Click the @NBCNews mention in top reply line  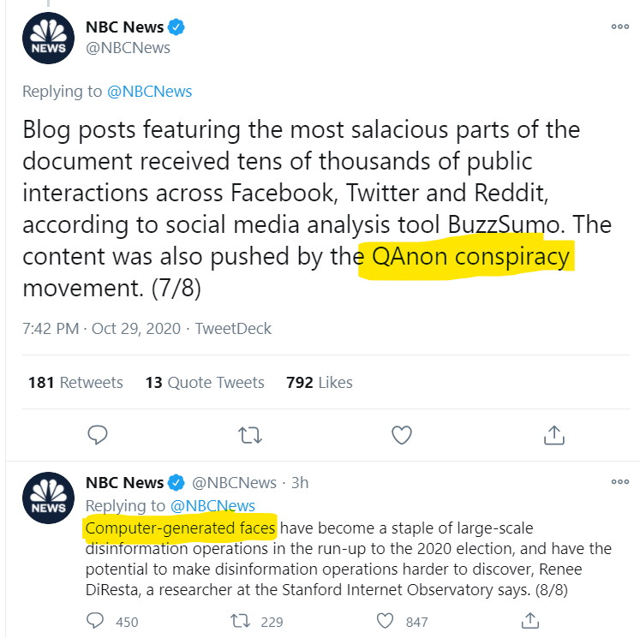(x=149, y=92)
